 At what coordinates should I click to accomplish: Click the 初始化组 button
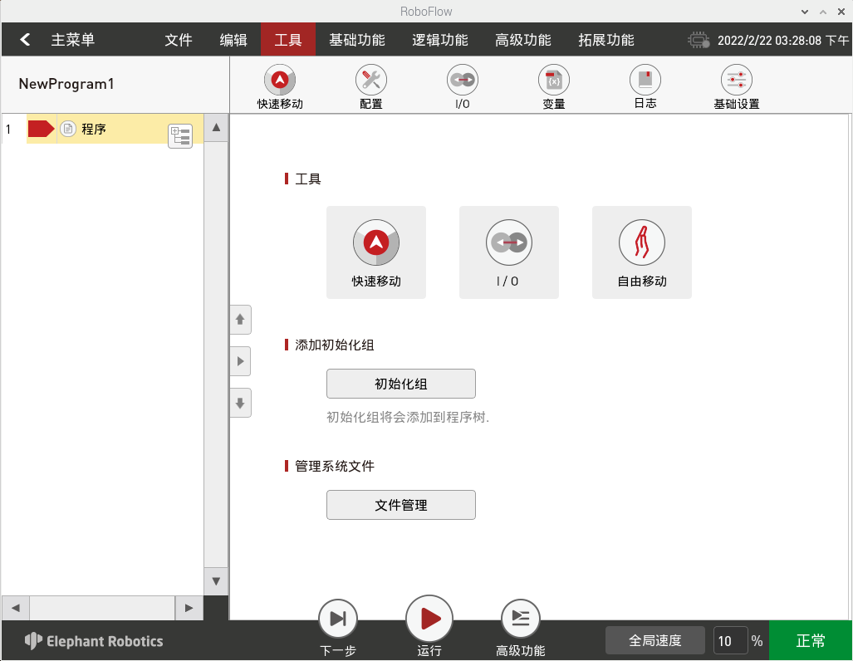[400, 384]
